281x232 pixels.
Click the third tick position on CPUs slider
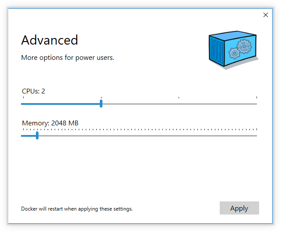pyautogui.click(x=179, y=104)
